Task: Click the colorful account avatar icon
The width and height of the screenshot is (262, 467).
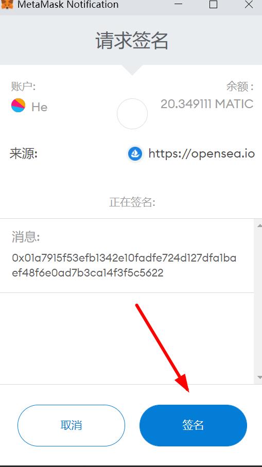Action: [x=18, y=105]
